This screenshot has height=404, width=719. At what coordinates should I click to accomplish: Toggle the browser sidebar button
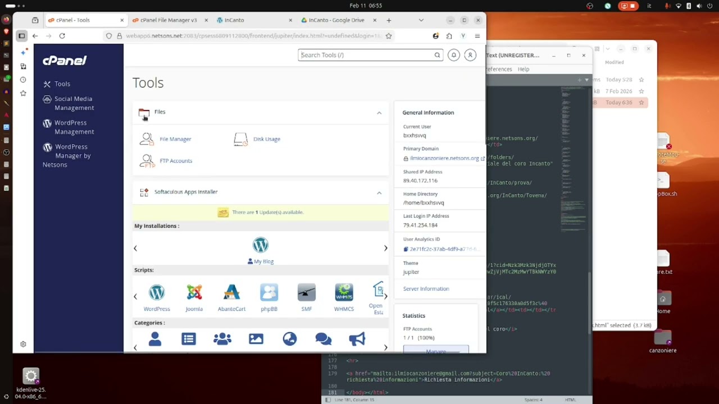click(x=22, y=36)
